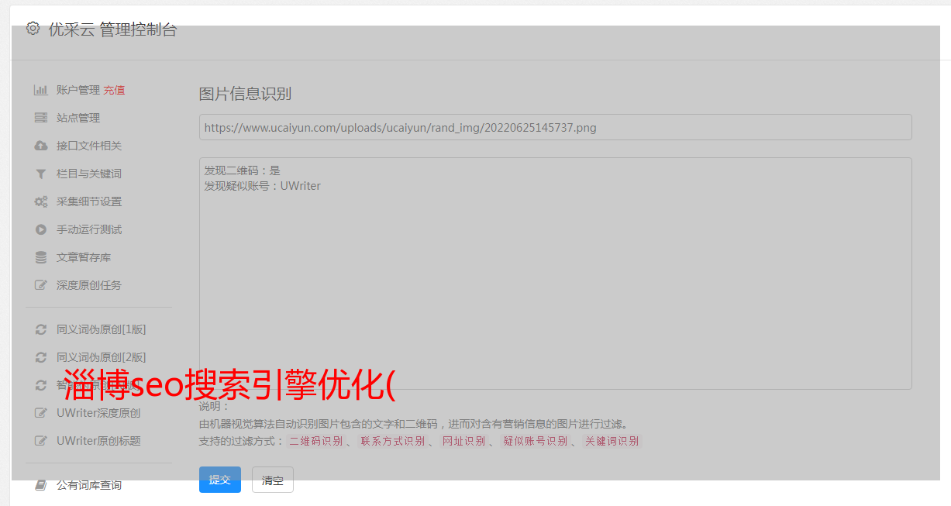The image size is (951, 506).
Task: Click the 关键词识别 tag
Action: pyautogui.click(x=612, y=441)
